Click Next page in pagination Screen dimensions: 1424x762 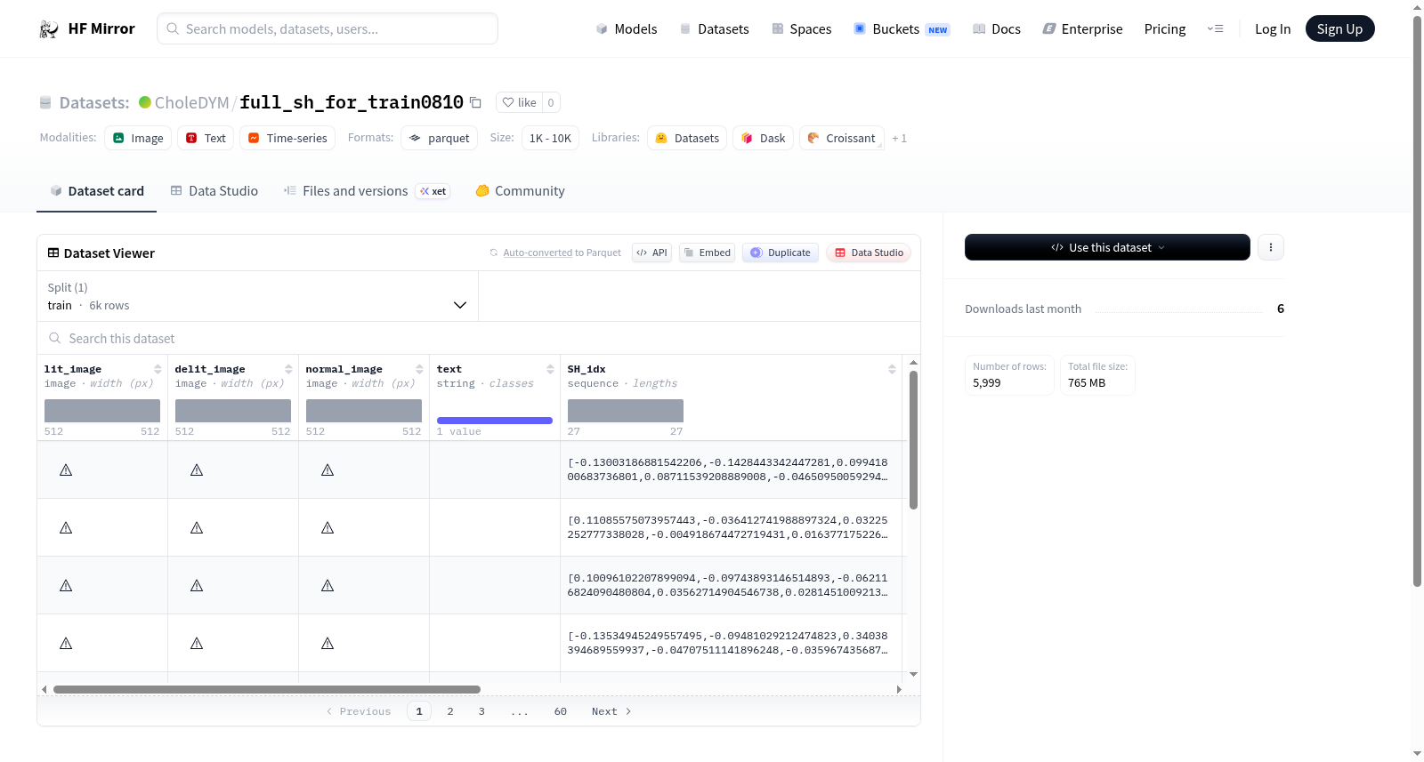point(611,711)
